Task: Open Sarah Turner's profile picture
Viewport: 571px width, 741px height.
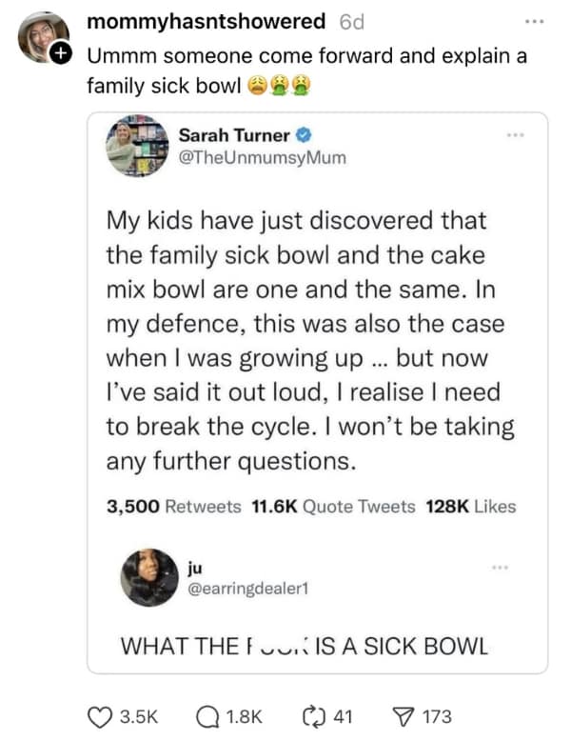Action: click(134, 146)
